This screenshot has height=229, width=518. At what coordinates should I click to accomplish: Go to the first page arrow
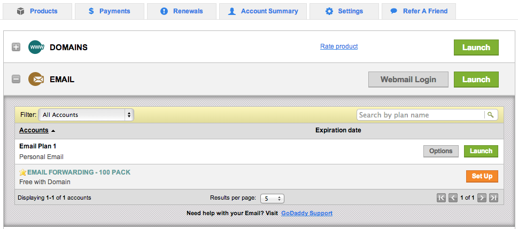click(x=441, y=198)
